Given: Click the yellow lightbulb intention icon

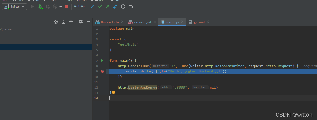Looking at the screenshot, I should point(114,93).
